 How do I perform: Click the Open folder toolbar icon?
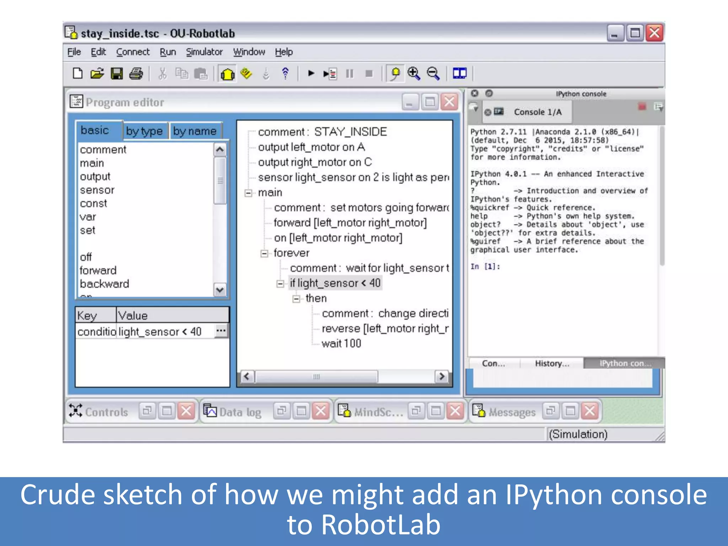pos(97,74)
